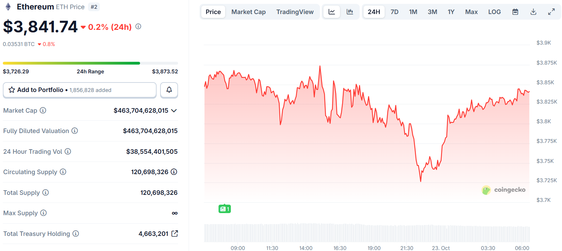
Task: Switch to the TradingView tab
Action: click(295, 12)
